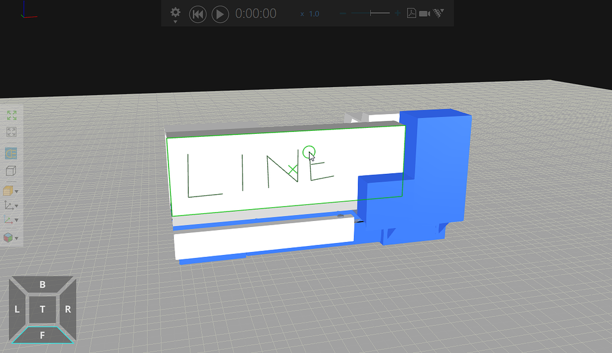
Task: Click the record video icon
Action: coord(425,13)
